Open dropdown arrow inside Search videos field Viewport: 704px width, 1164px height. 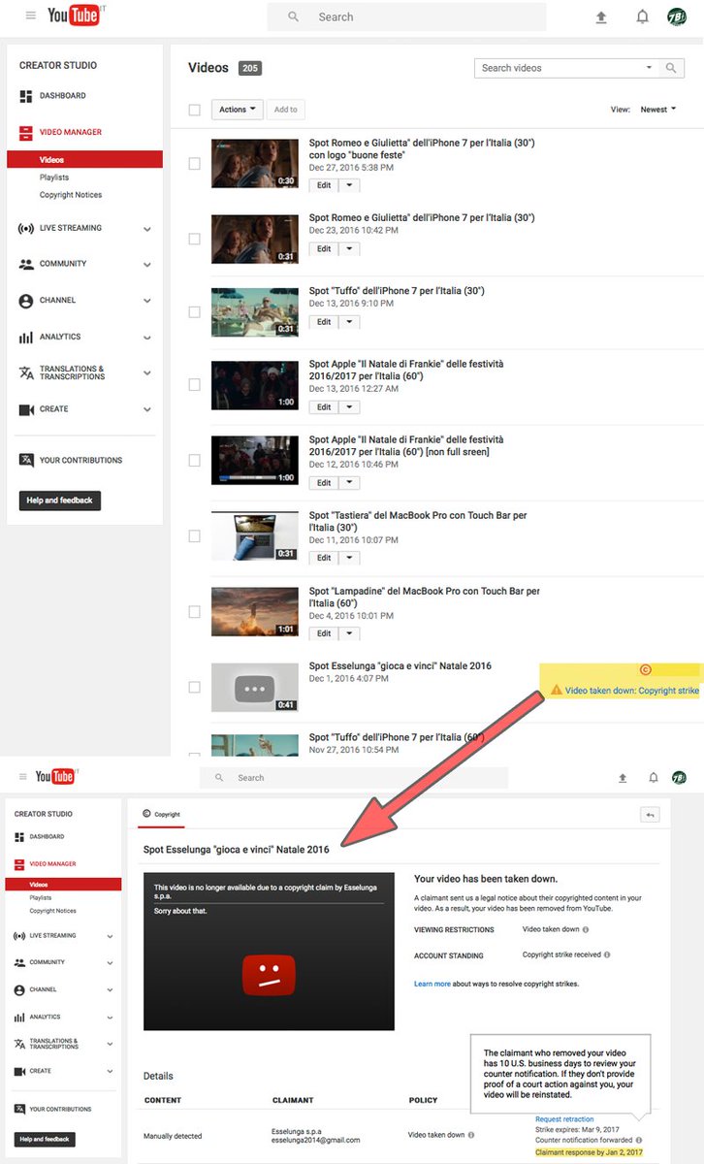(x=649, y=68)
